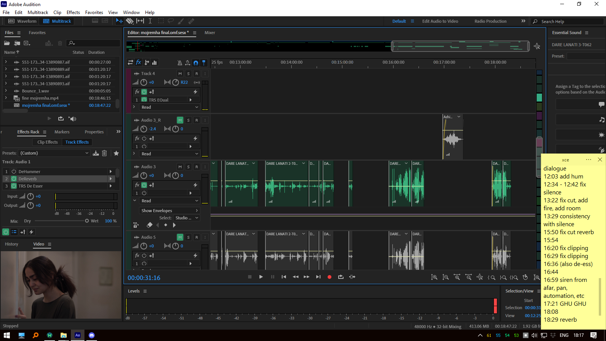Screen dimensions: 606x341
Task: Select the Move tool in the toolbar
Action: pos(119,21)
